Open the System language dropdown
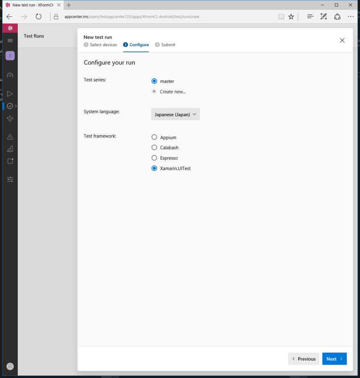Viewport: 360px width, 378px height. [176, 114]
